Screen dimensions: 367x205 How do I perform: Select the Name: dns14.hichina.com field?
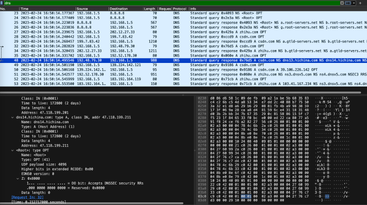click(x=45, y=122)
